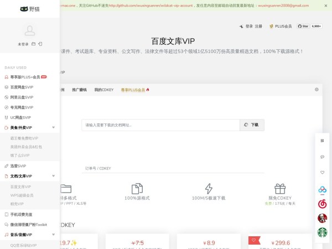Open the settings gear in the panel header
This screenshot has width=332, height=249.
317,89
